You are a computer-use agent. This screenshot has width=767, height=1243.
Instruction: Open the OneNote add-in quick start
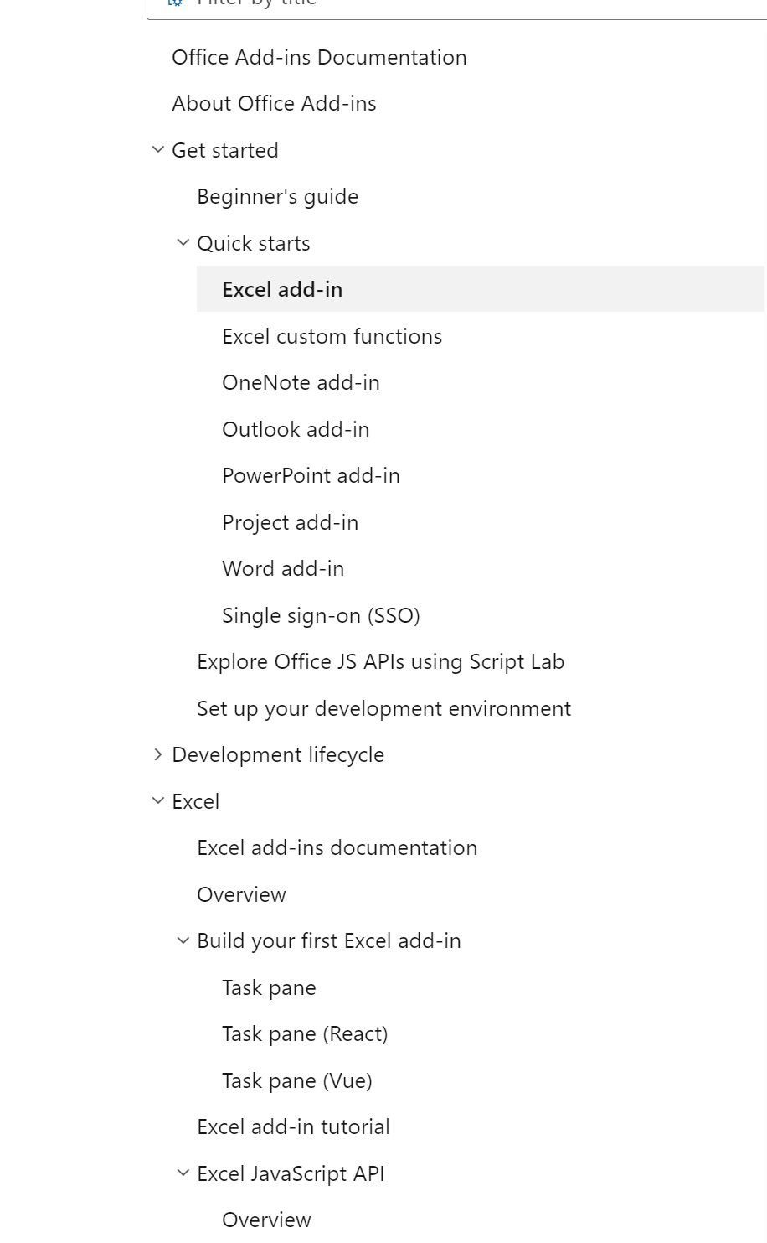pyautogui.click(x=301, y=382)
